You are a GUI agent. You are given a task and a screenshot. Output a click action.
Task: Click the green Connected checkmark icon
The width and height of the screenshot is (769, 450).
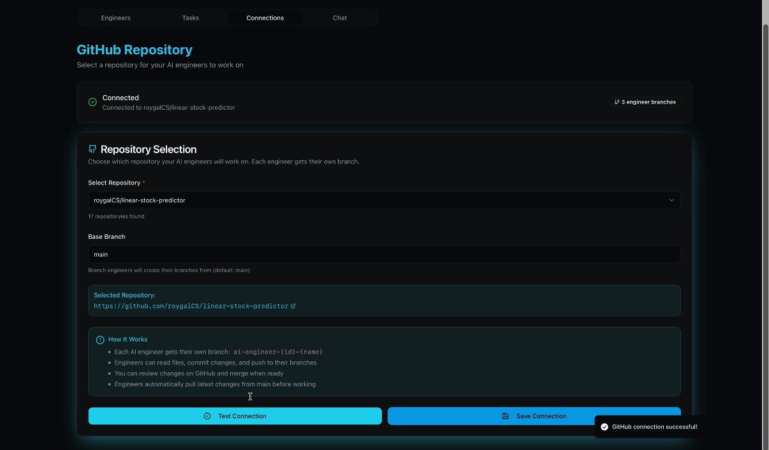pos(92,102)
